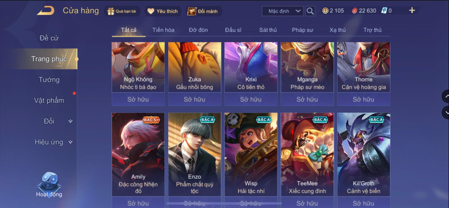The height and width of the screenshot is (208, 449).
Task: Open the search magnifier icon
Action: coord(310,11)
